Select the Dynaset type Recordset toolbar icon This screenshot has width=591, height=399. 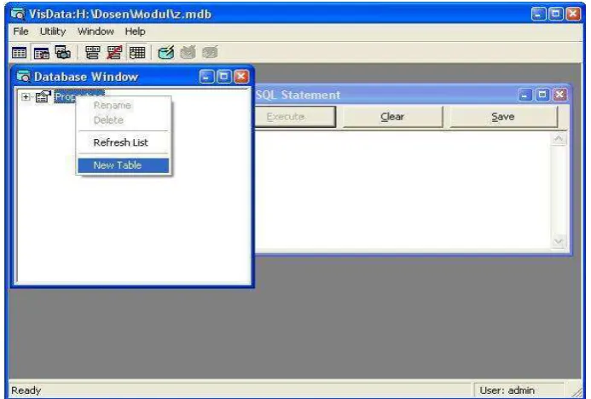[x=41, y=52]
